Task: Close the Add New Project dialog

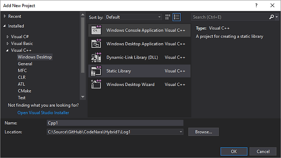Action: click(x=272, y=5)
